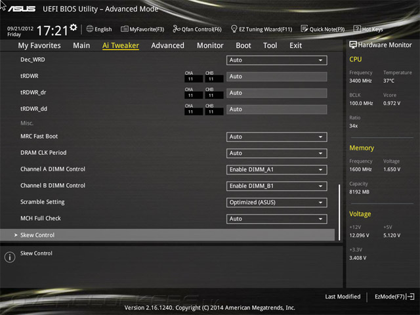The height and width of the screenshot is (315, 420).
Task: Click English language selector
Action: (103, 29)
